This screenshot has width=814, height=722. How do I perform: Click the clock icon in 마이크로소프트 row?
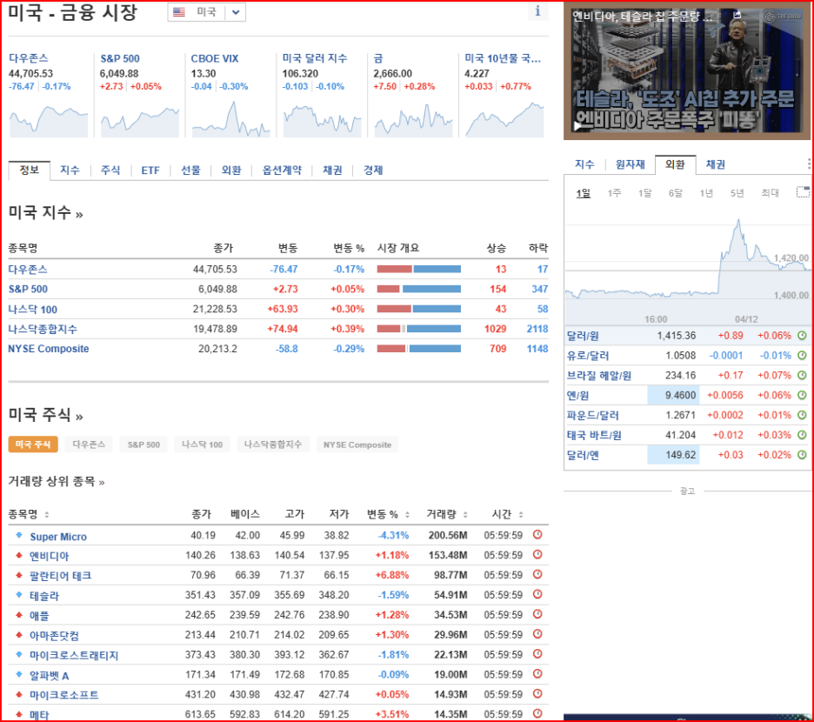click(x=537, y=693)
